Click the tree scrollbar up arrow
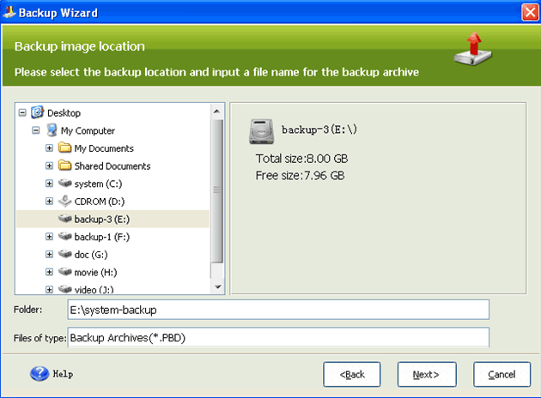This screenshot has width=541, height=398. (x=217, y=112)
